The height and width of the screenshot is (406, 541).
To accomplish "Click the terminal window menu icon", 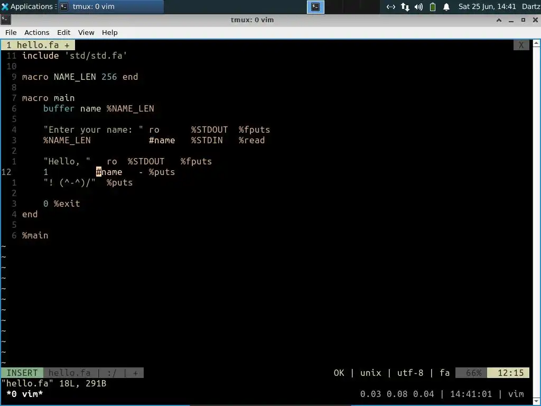I will (x=6, y=20).
